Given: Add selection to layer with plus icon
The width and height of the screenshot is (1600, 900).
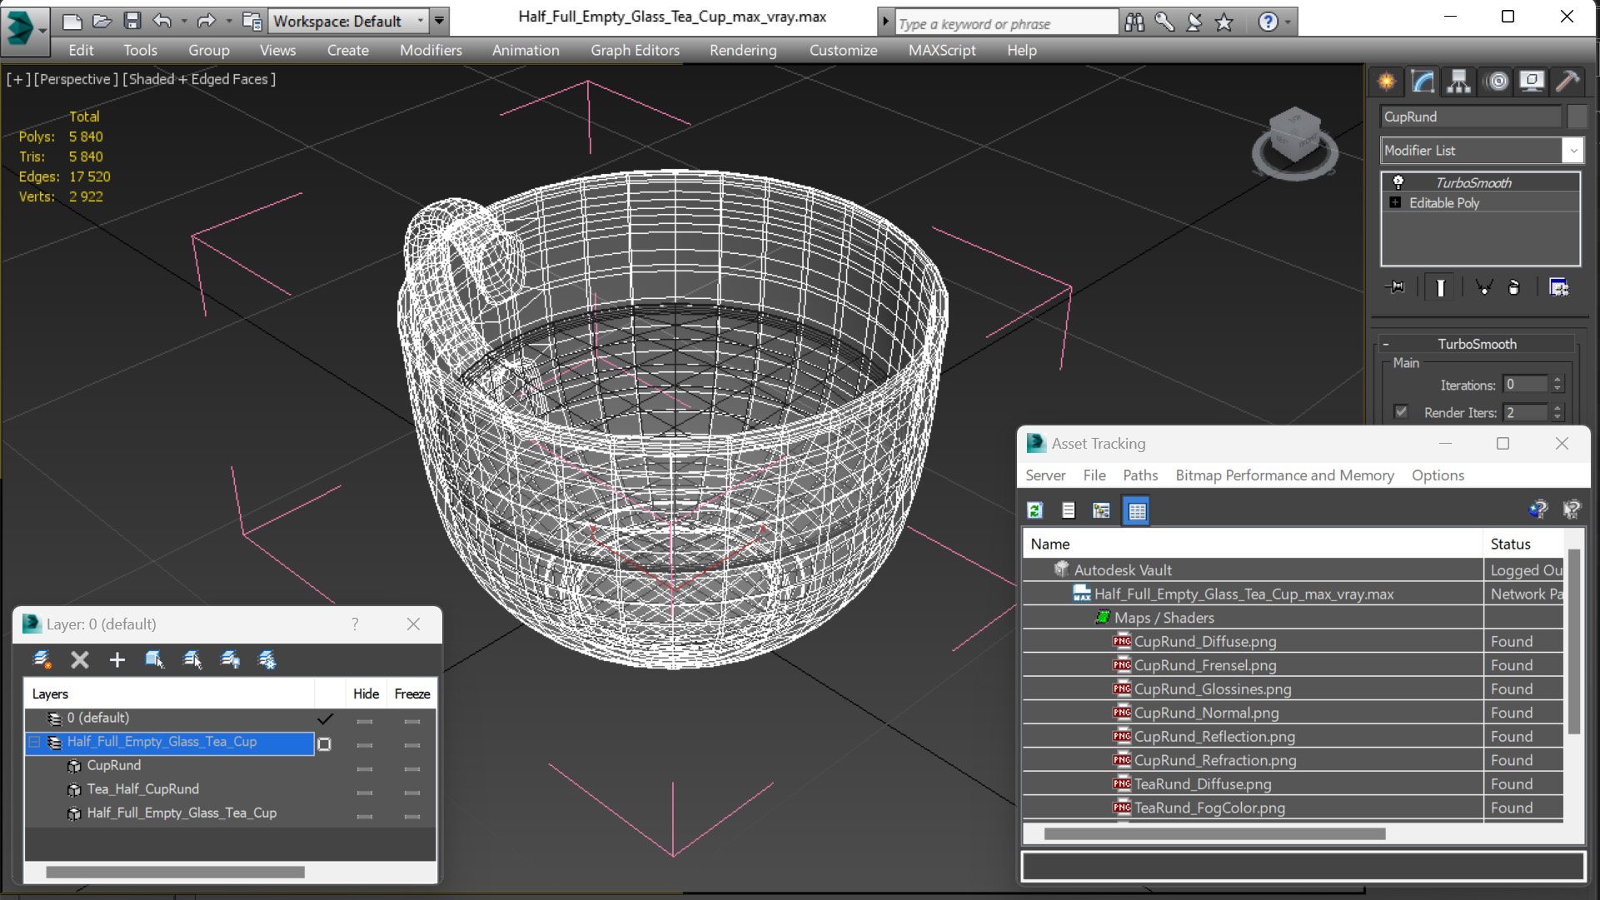Looking at the screenshot, I should [x=117, y=660].
